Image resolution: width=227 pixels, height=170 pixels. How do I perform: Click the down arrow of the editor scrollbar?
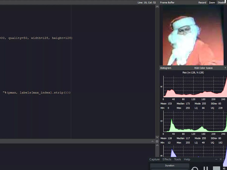pyautogui.click(x=157, y=137)
